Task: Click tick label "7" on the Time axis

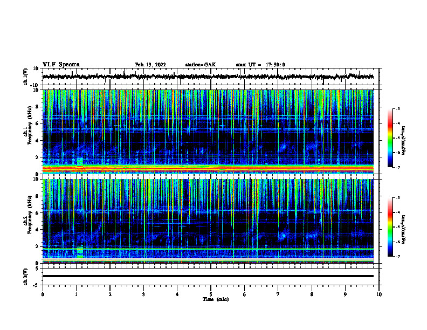Action: click(x=278, y=294)
